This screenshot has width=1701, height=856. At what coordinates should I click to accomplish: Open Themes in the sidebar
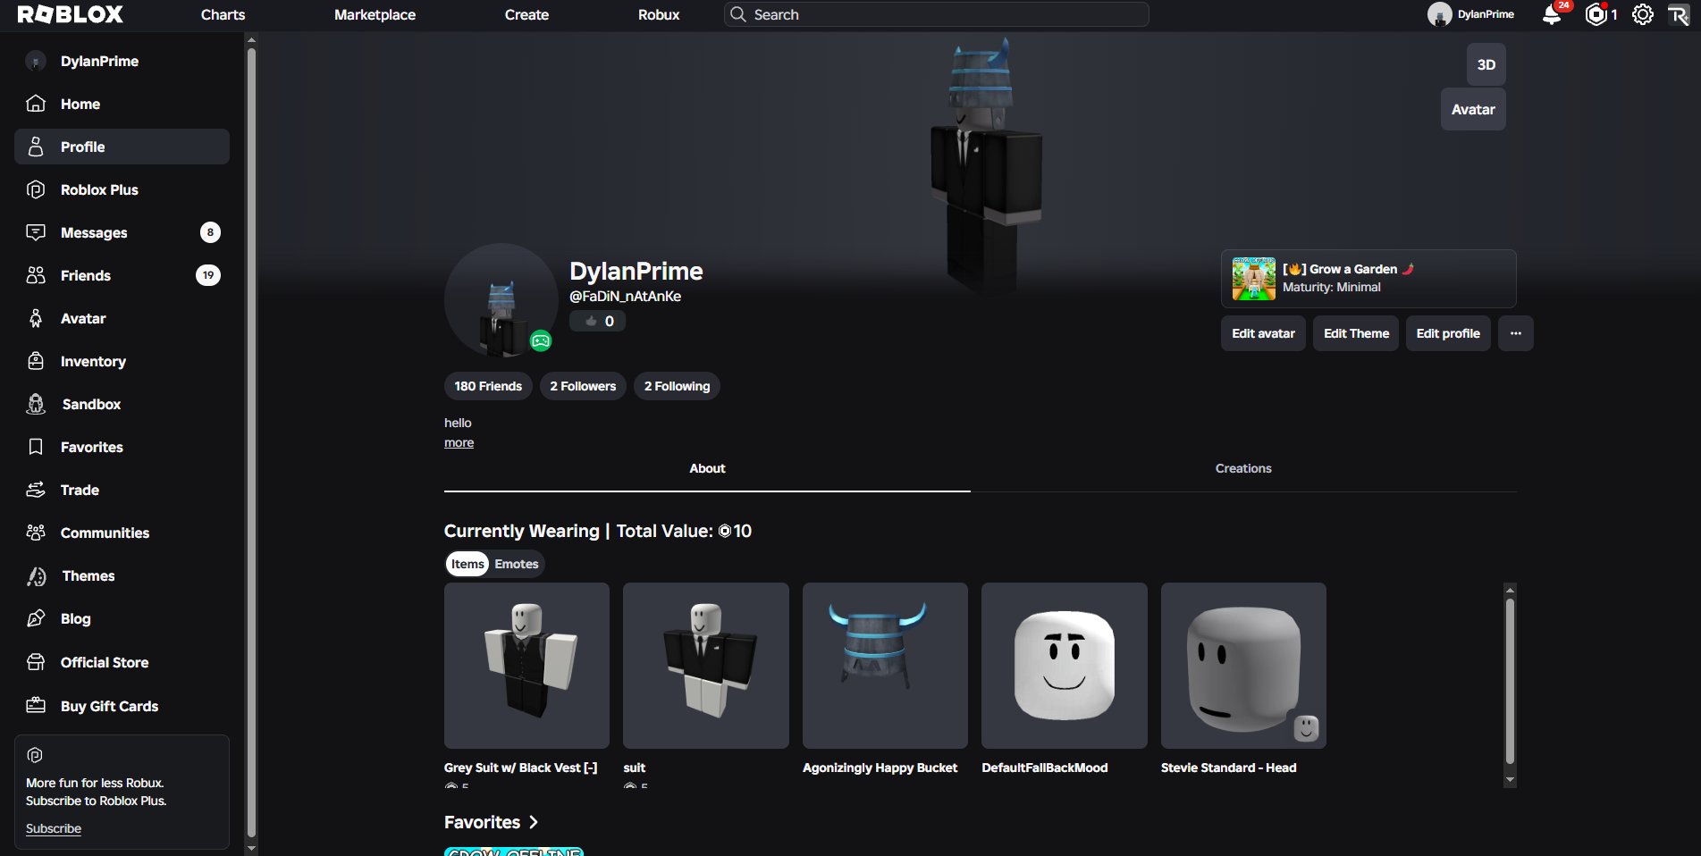point(122,575)
